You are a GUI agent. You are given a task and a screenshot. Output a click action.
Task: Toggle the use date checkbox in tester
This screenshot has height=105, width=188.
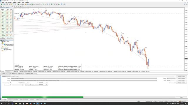click(11, 83)
